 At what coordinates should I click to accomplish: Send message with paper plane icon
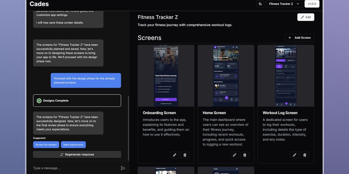pyautogui.click(x=123, y=168)
